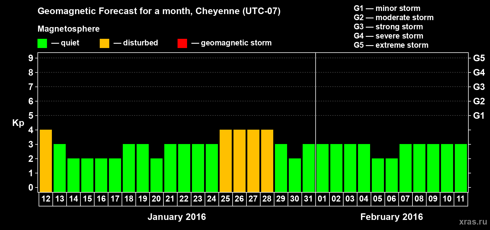This screenshot has height=230, width=490.
Task: Click the date label 18
Action: point(129,199)
